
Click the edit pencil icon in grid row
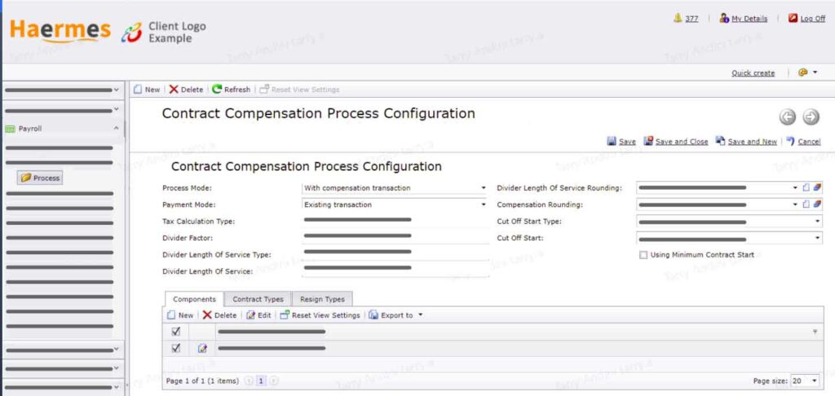pos(202,349)
